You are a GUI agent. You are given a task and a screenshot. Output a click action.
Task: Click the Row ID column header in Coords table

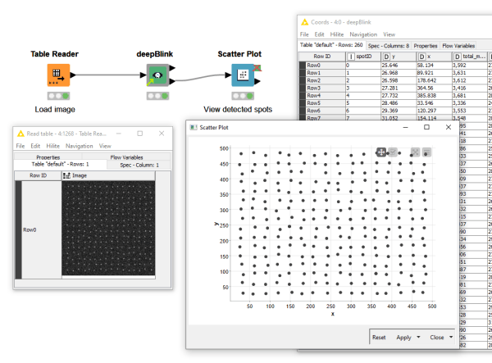[322, 57]
